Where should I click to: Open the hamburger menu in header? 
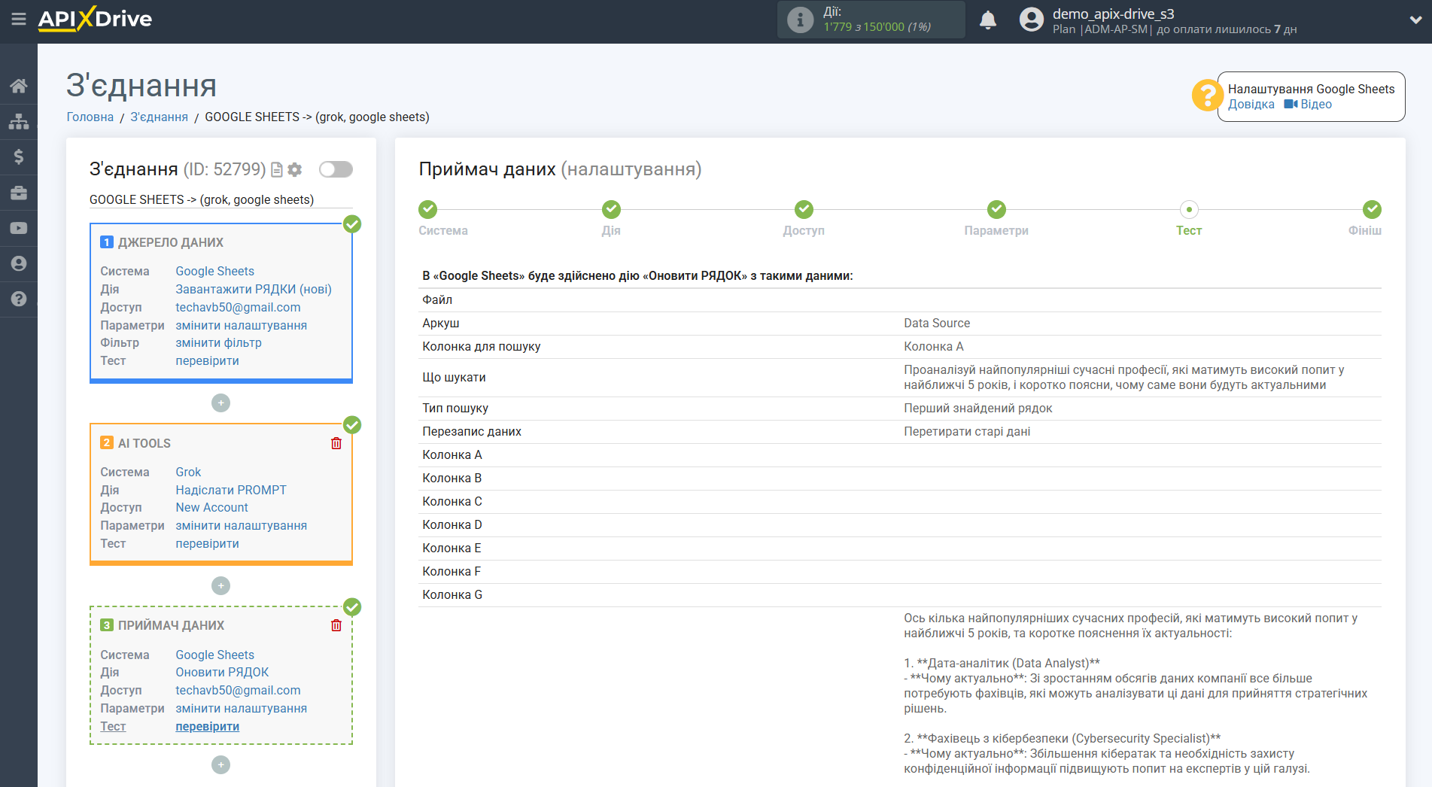click(x=19, y=19)
